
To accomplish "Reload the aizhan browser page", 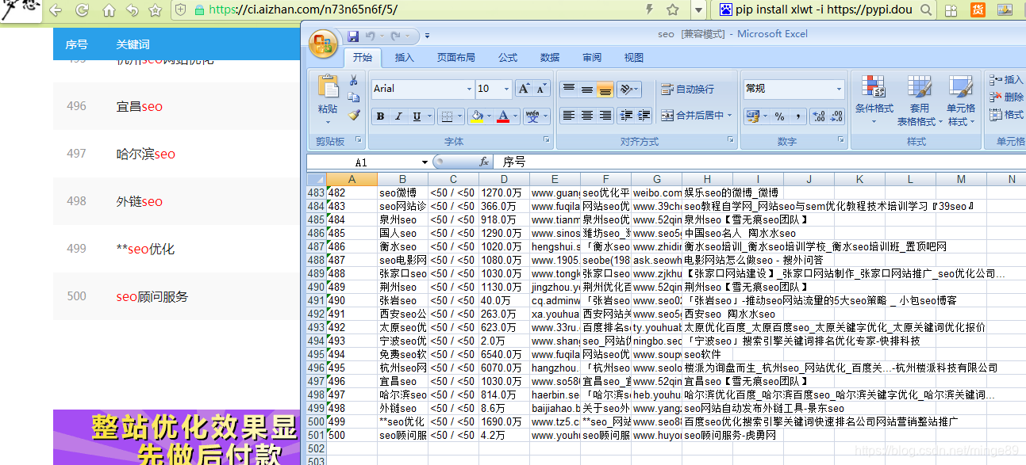I will pyautogui.click(x=82, y=10).
